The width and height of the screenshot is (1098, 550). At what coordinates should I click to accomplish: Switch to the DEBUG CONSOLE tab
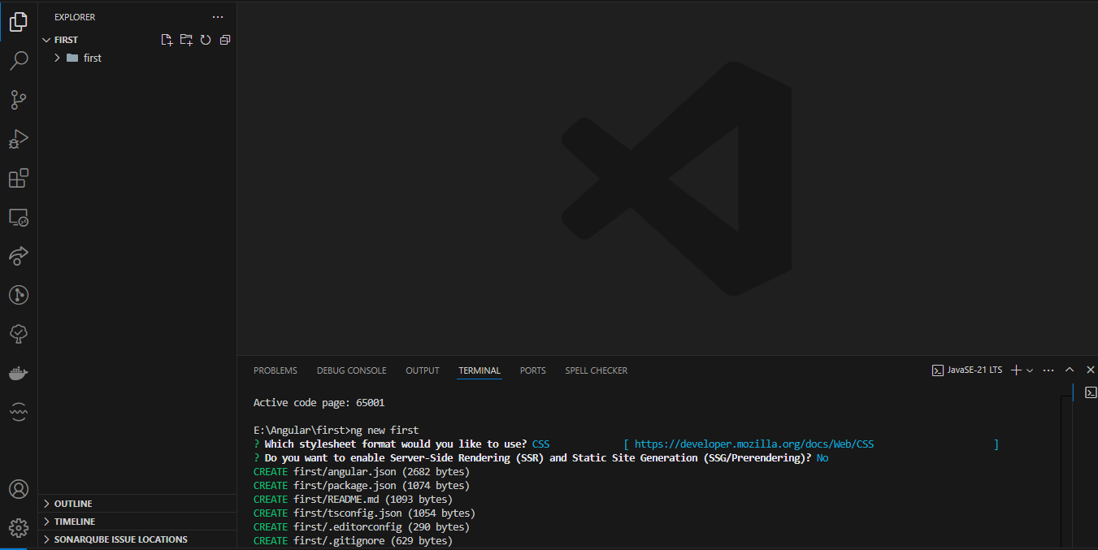click(x=352, y=370)
